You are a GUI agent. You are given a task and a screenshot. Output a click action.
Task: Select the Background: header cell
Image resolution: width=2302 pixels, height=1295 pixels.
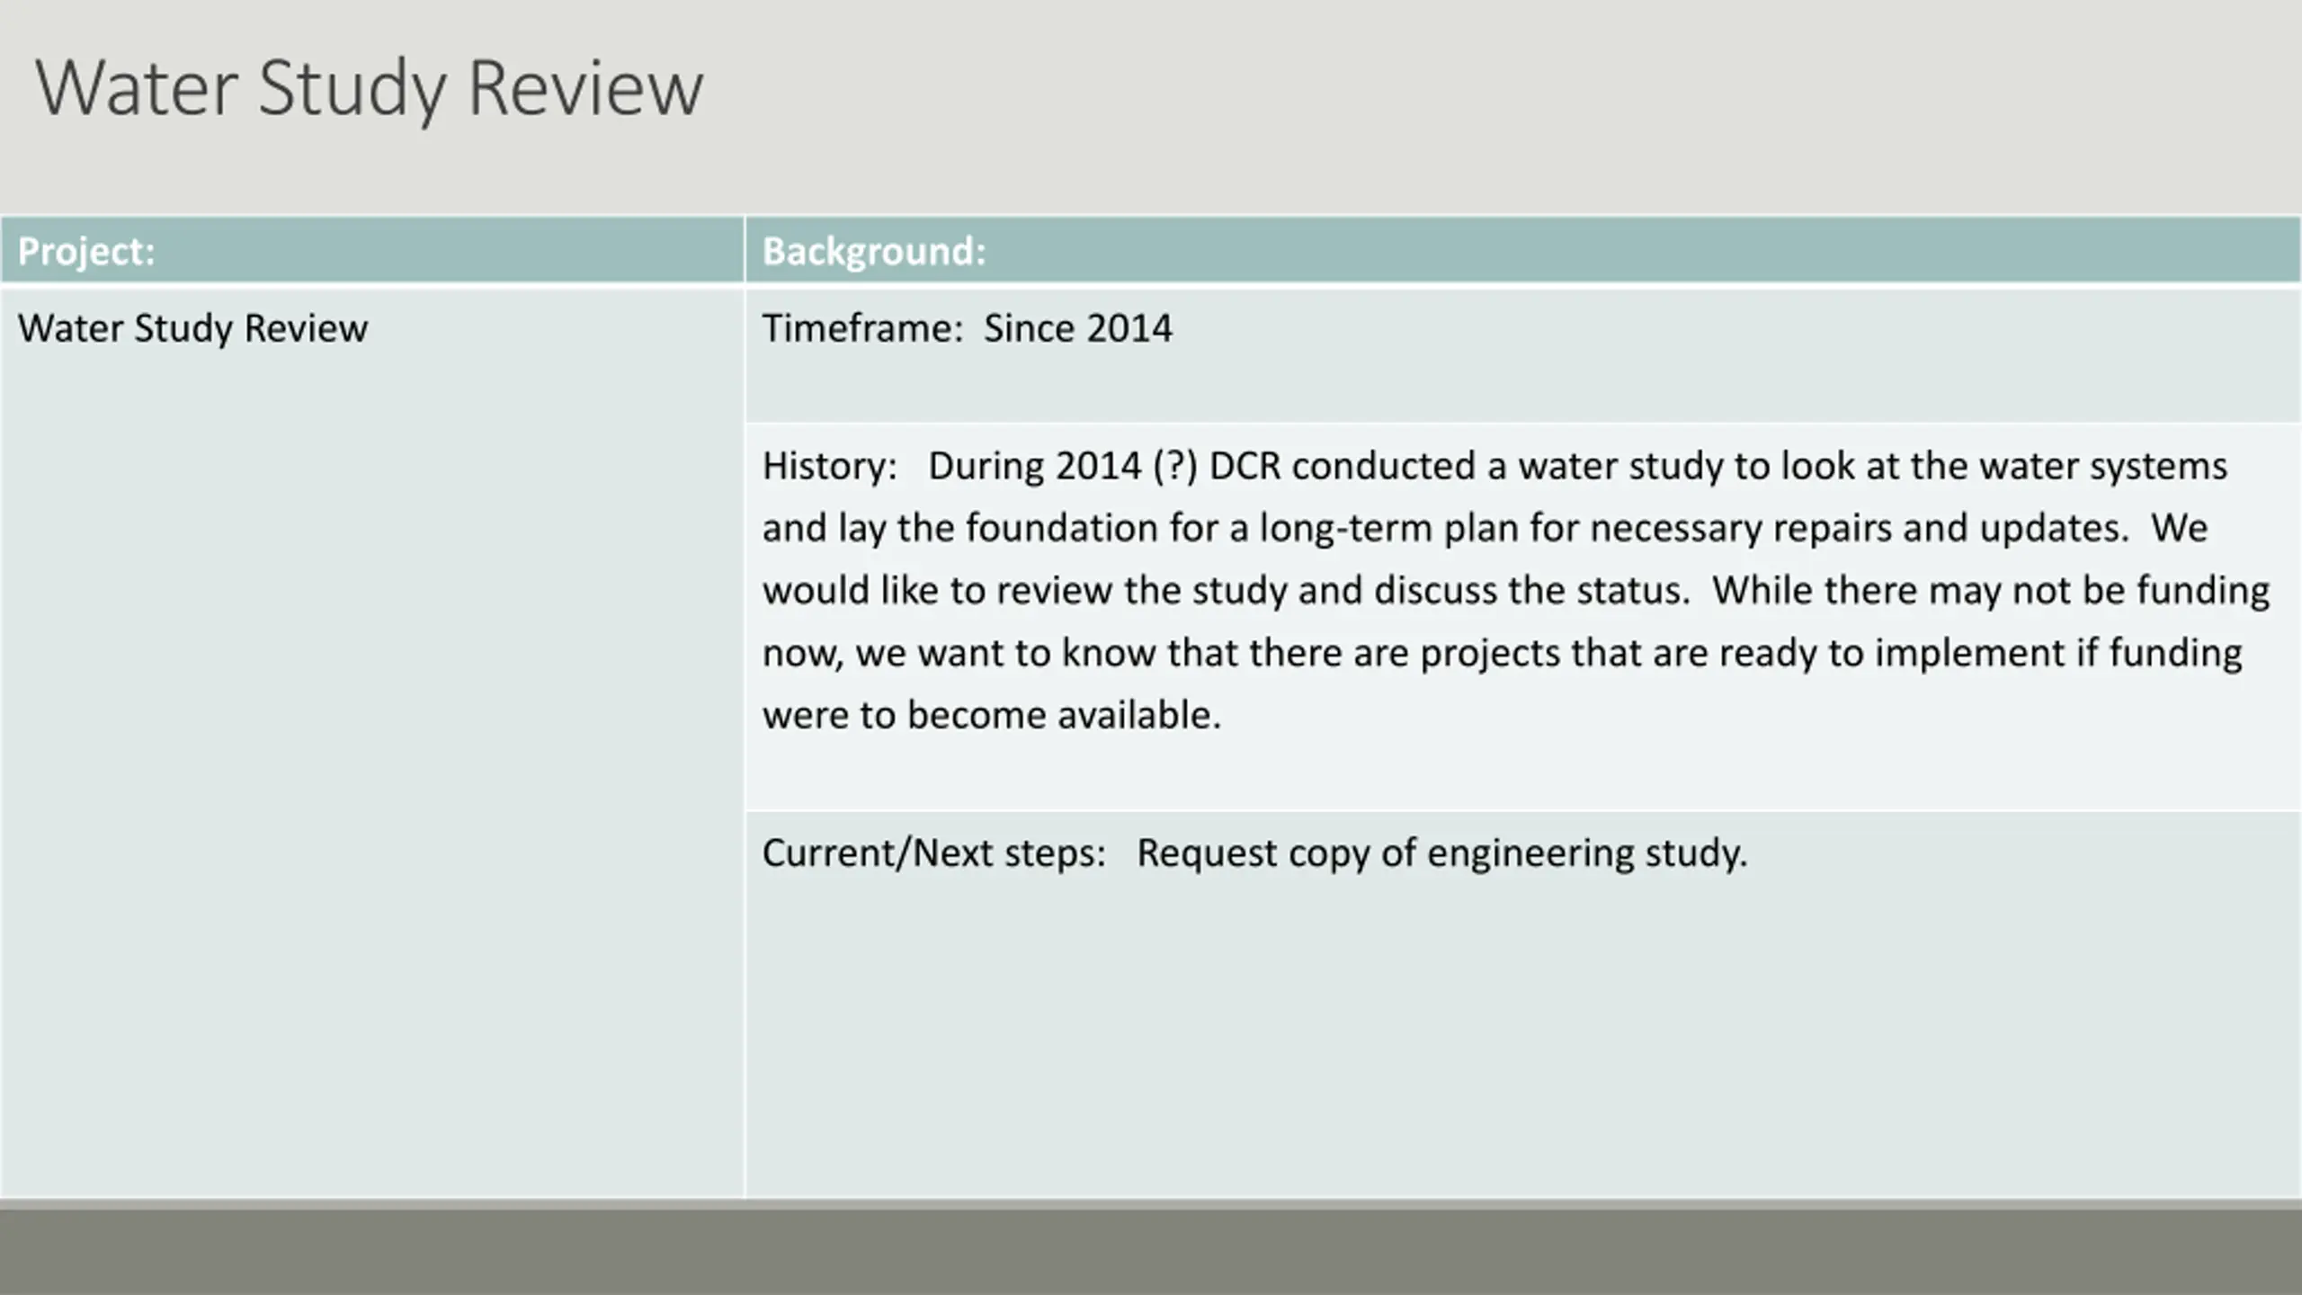[1523, 250]
